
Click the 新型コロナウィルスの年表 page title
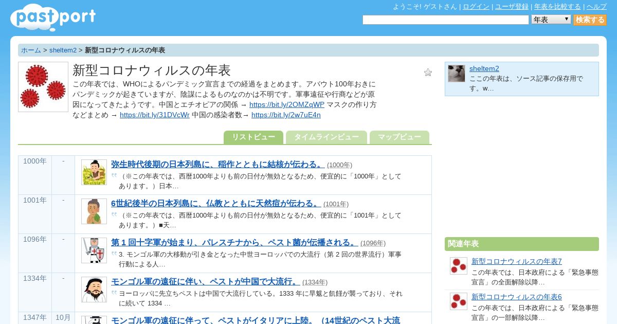tap(152, 70)
